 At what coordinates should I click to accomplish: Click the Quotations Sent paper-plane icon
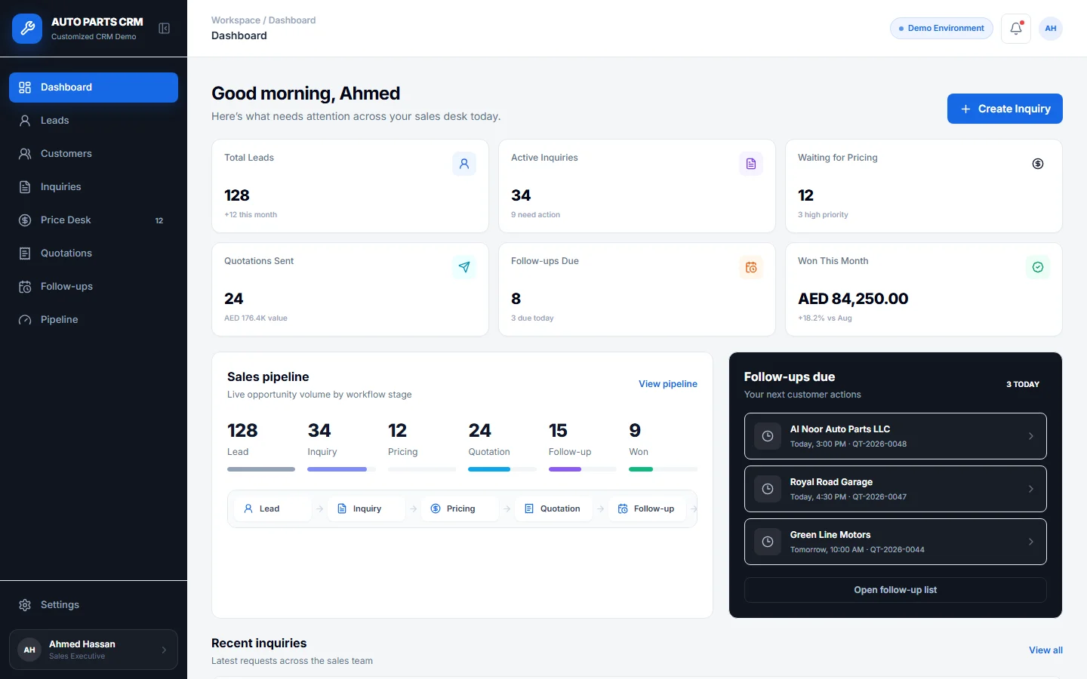point(464,267)
